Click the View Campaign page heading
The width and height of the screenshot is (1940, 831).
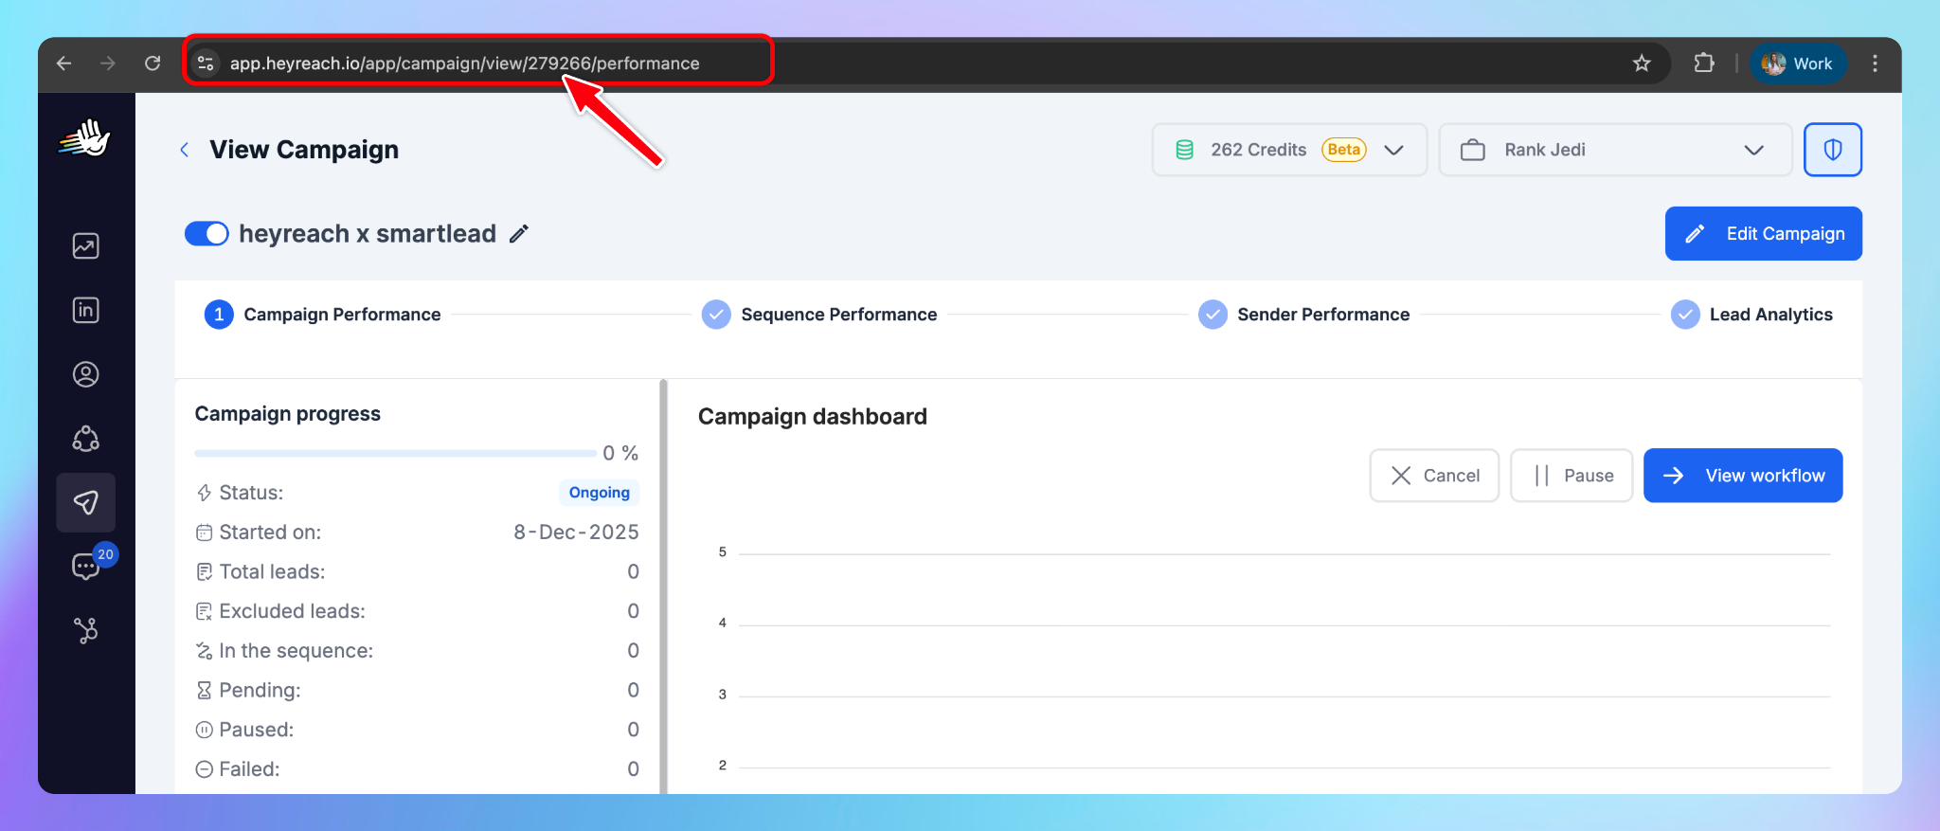pos(304,150)
